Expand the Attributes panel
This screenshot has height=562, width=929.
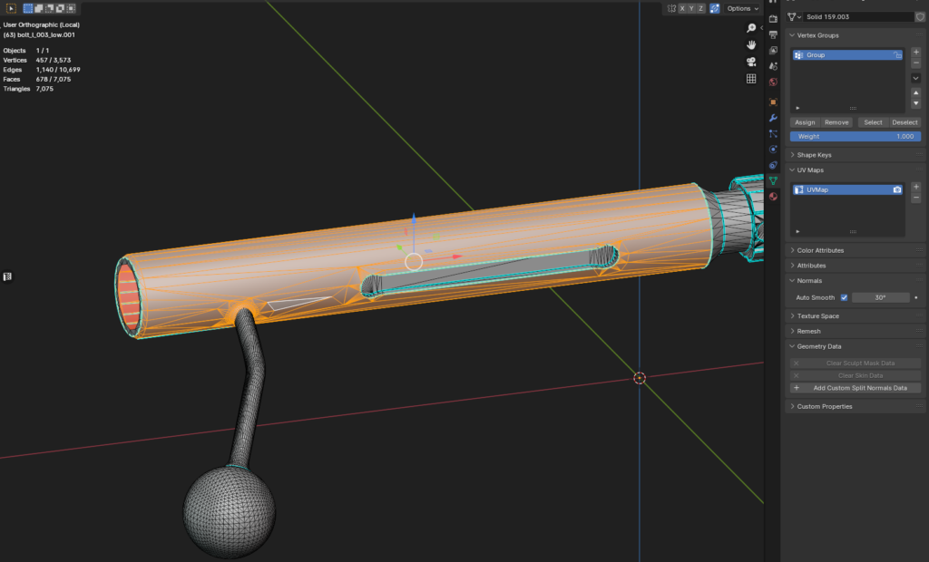click(x=792, y=266)
